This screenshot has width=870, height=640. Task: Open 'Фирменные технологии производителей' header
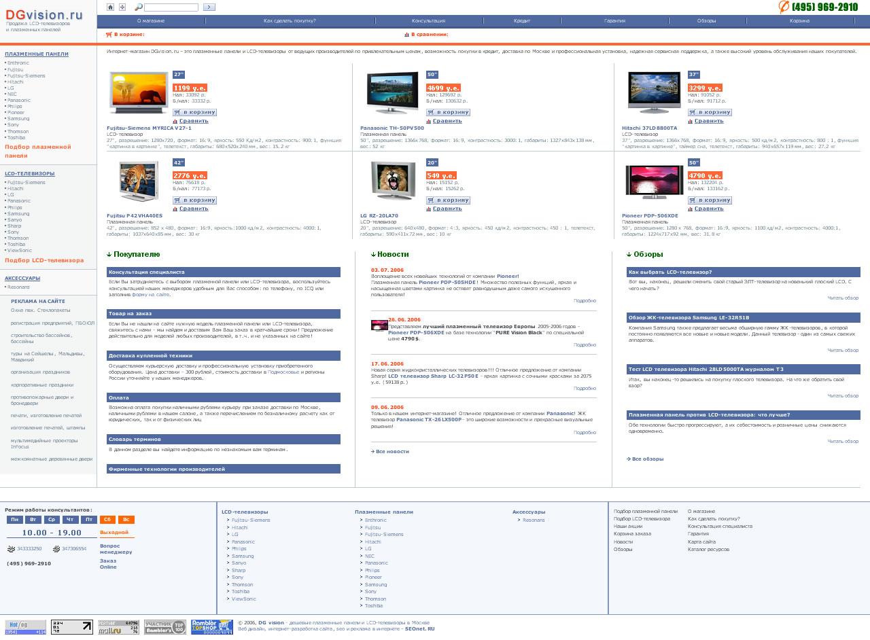click(224, 469)
